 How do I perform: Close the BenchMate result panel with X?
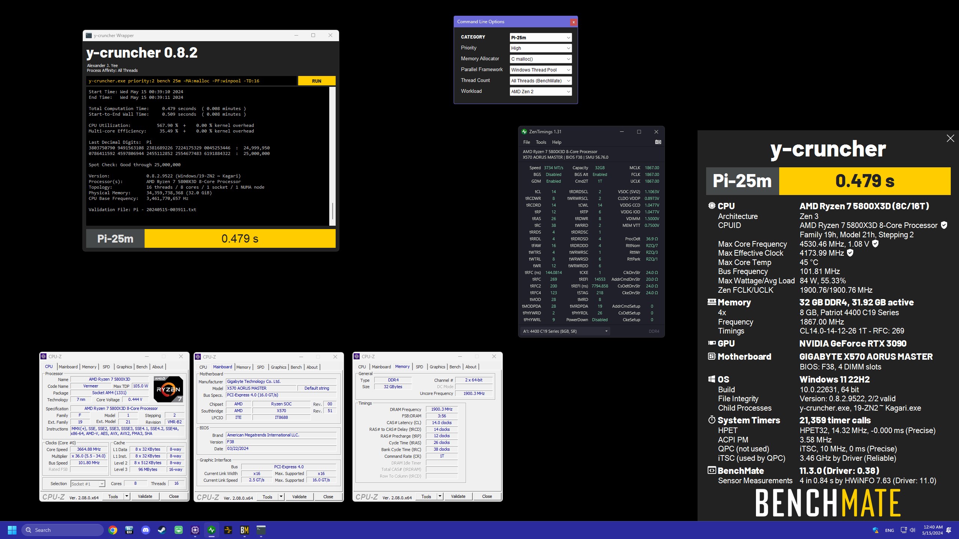pos(950,138)
